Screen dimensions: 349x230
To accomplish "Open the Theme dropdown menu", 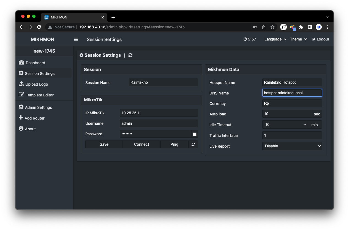I will tap(298, 39).
